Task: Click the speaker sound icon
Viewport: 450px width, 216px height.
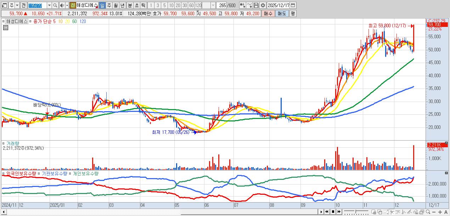Action: [62, 5]
